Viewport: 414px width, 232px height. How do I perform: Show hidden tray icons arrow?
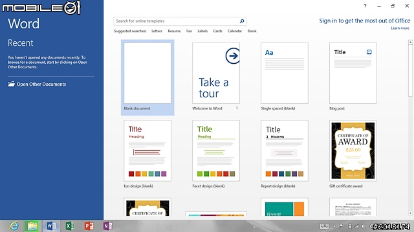(334, 226)
